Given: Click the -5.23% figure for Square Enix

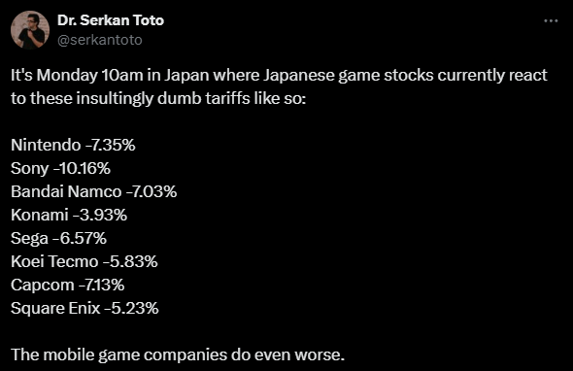Looking at the screenshot, I should 131,309.
